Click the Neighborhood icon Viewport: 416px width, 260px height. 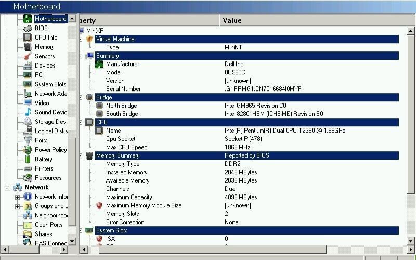(x=28, y=215)
